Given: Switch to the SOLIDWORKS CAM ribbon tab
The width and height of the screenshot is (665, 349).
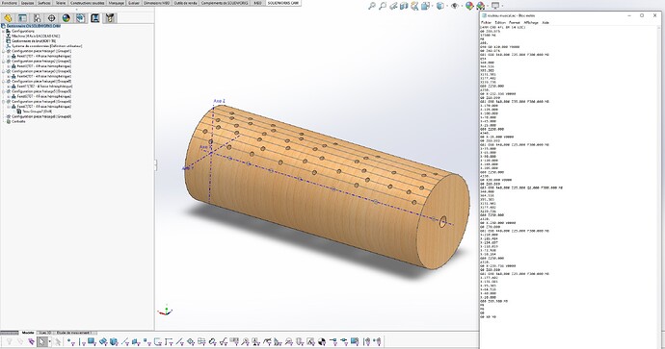Looking at the screenshot, I should click(283, 3).
